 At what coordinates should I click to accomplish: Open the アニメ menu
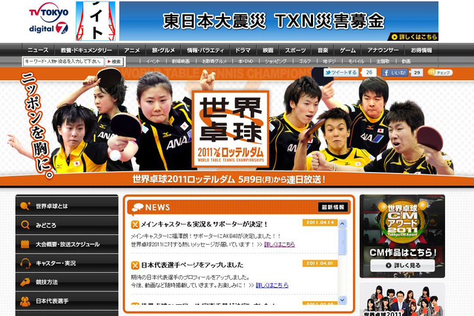point(132,50)
